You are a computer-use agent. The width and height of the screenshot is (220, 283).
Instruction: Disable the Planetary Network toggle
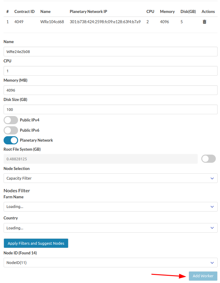point(11,140)
